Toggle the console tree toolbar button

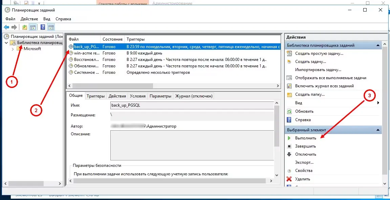click(x=33, y=27)
